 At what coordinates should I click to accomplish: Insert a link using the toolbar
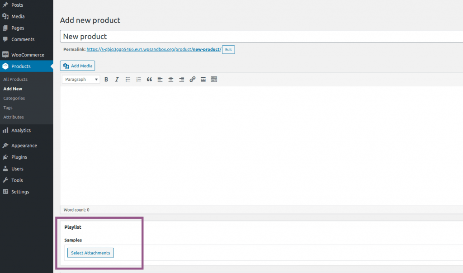(x=193, y=80)
